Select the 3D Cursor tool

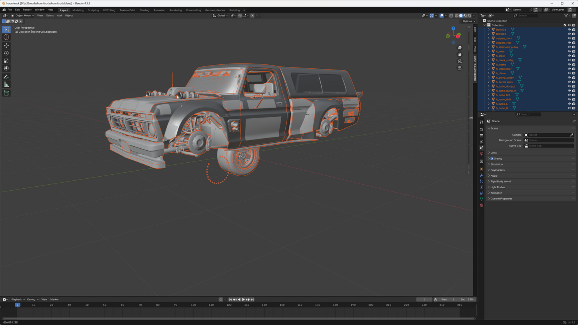[6, 37]
